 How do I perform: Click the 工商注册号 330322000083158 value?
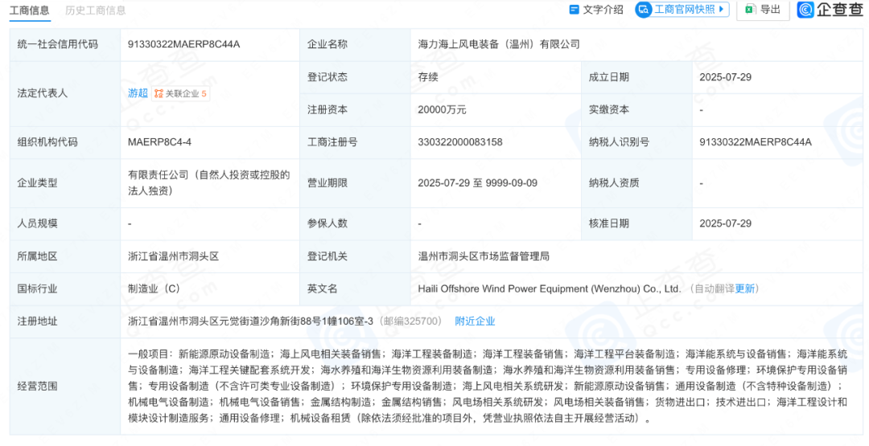click(460, 142)
